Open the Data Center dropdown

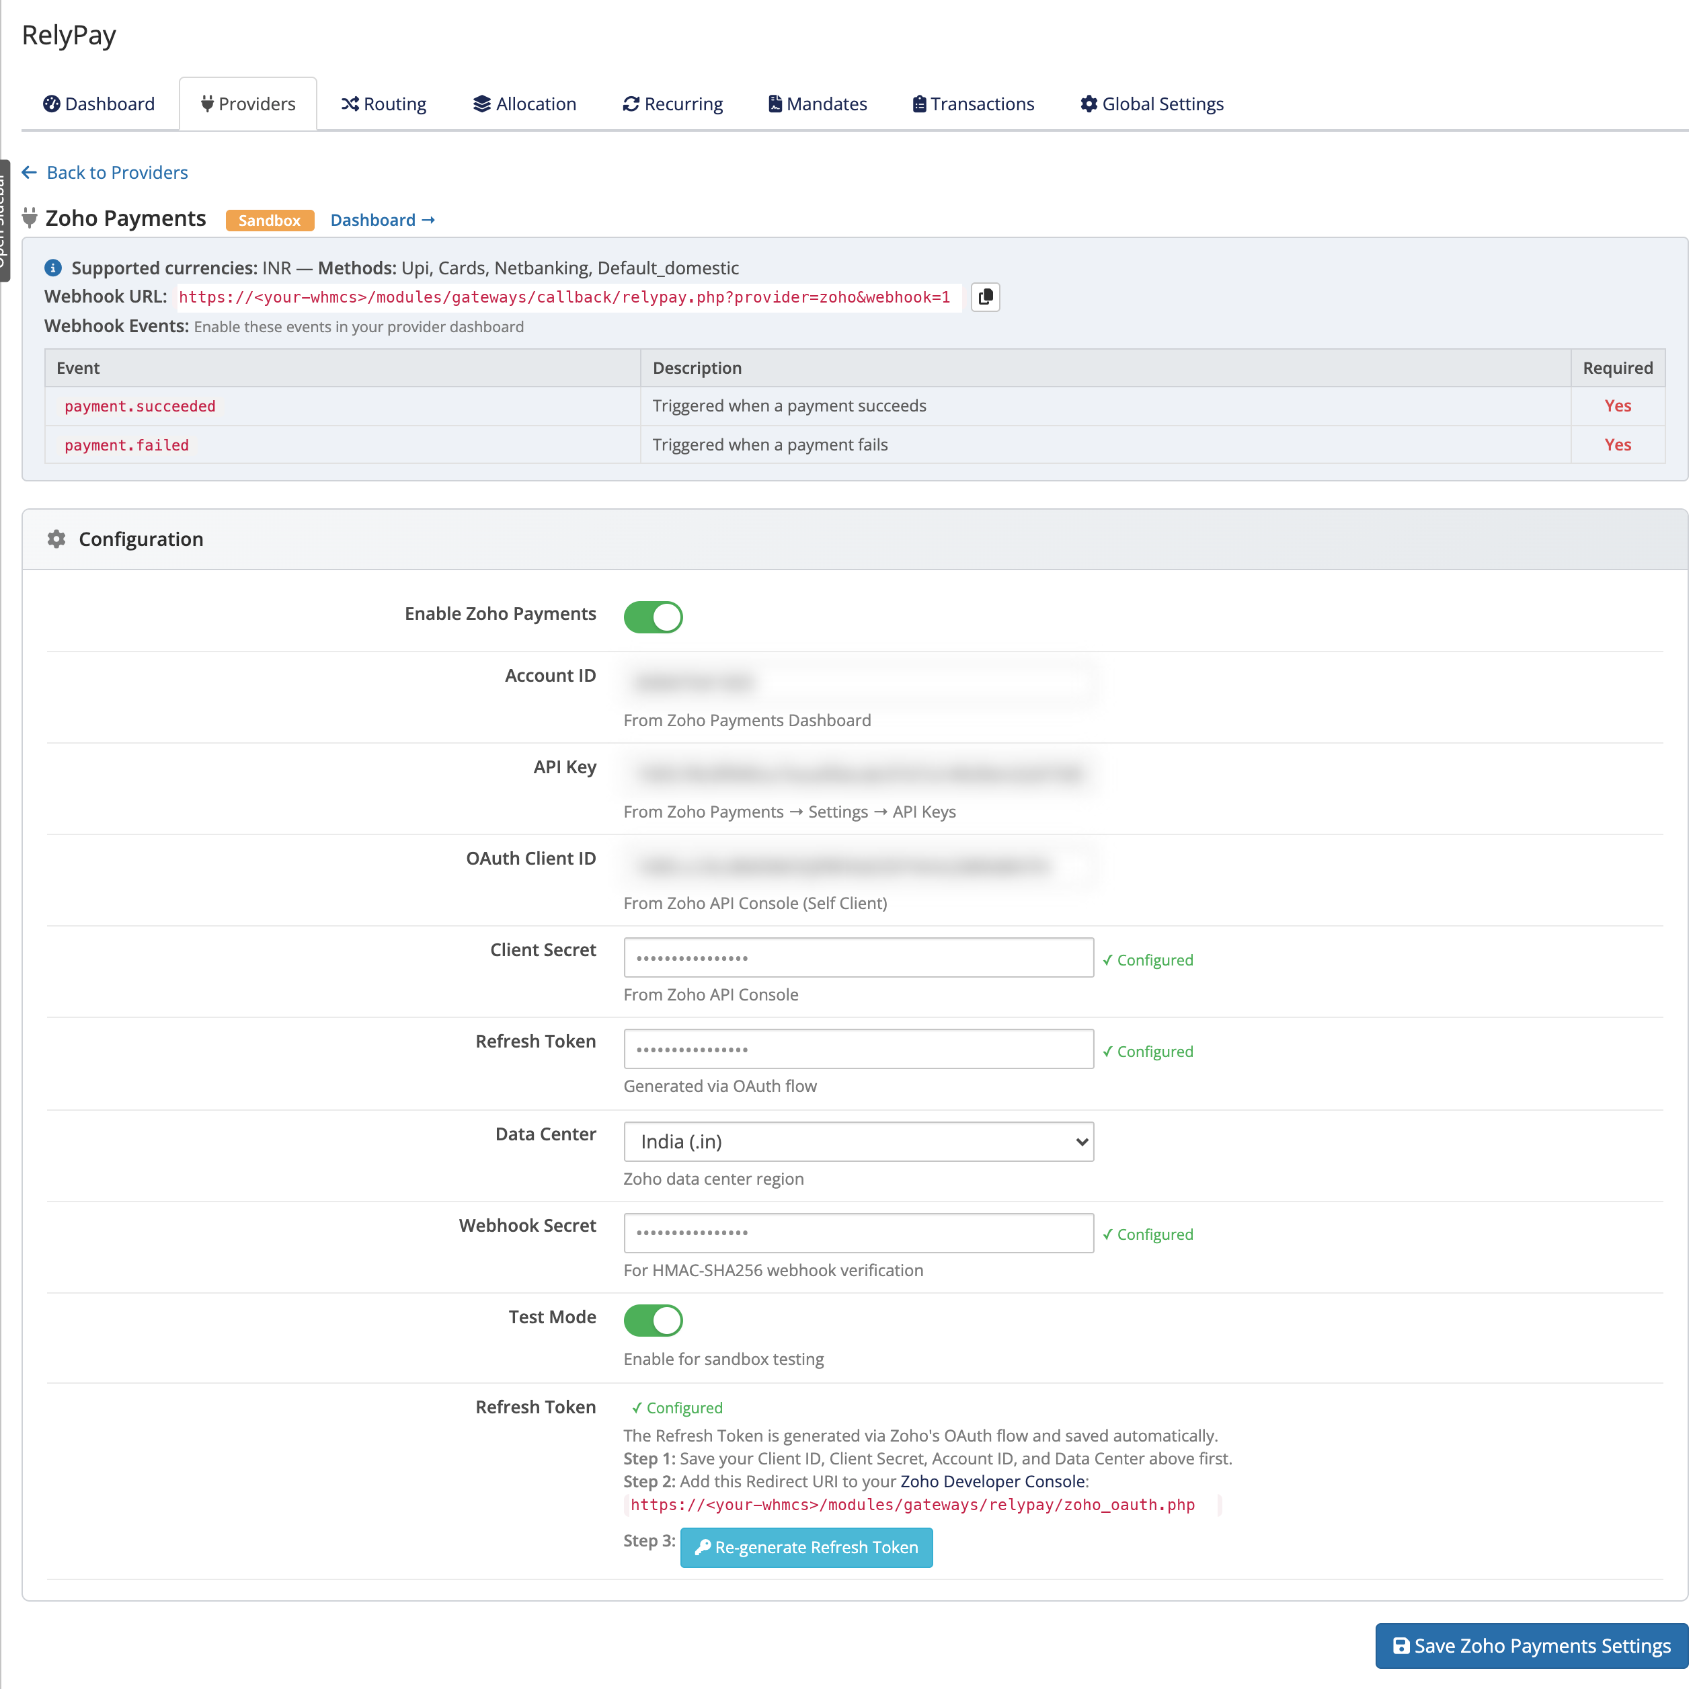pos(858,1141)
